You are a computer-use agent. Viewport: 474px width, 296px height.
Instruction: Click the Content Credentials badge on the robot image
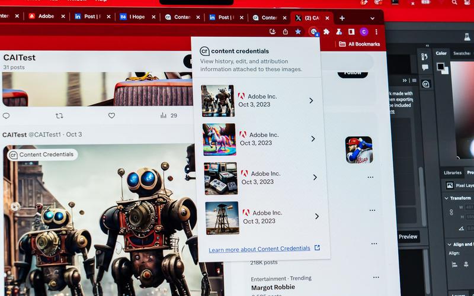(x=42, y=155)
